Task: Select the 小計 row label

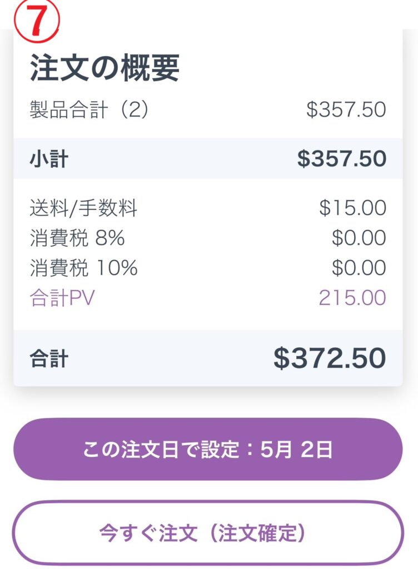Action: click(49, 159)
